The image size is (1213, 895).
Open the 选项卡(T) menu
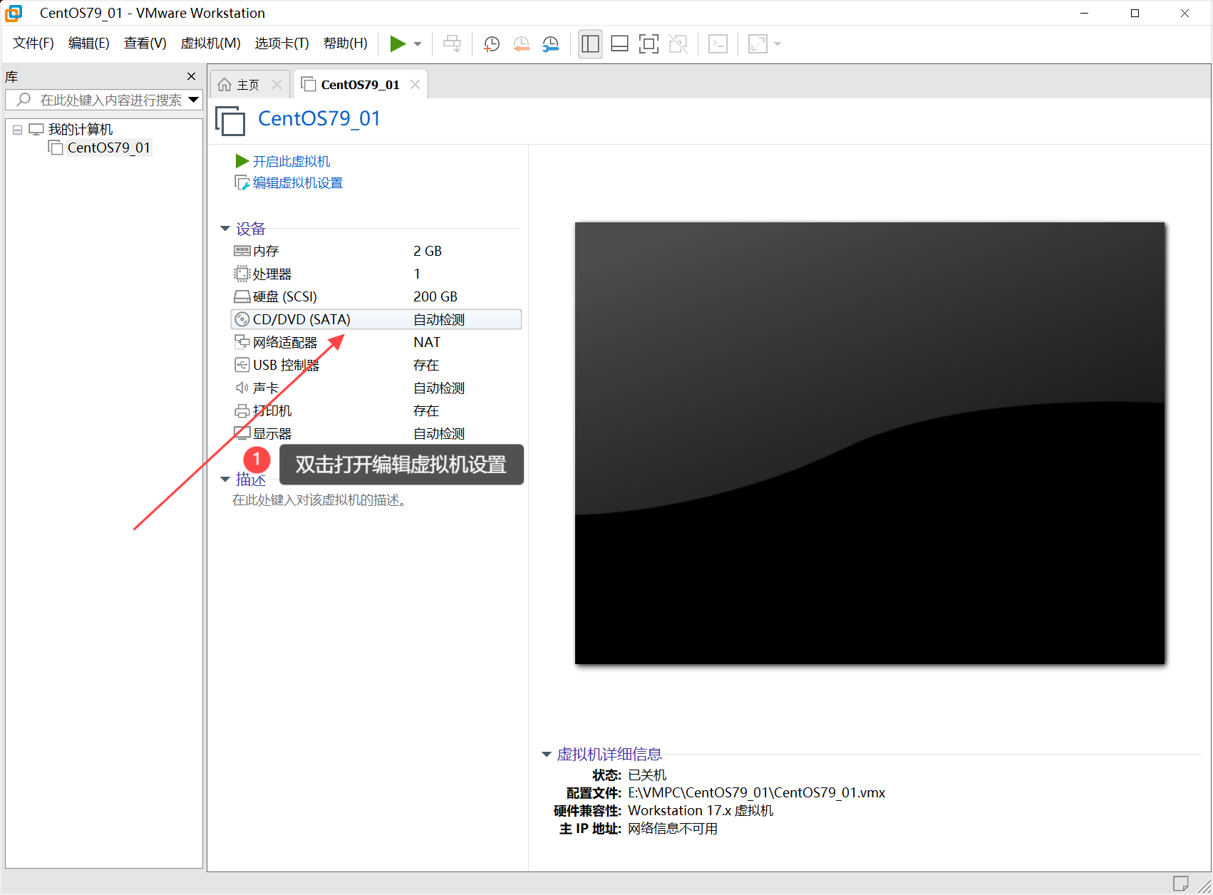pyautogui.click(x=282, y=43)
